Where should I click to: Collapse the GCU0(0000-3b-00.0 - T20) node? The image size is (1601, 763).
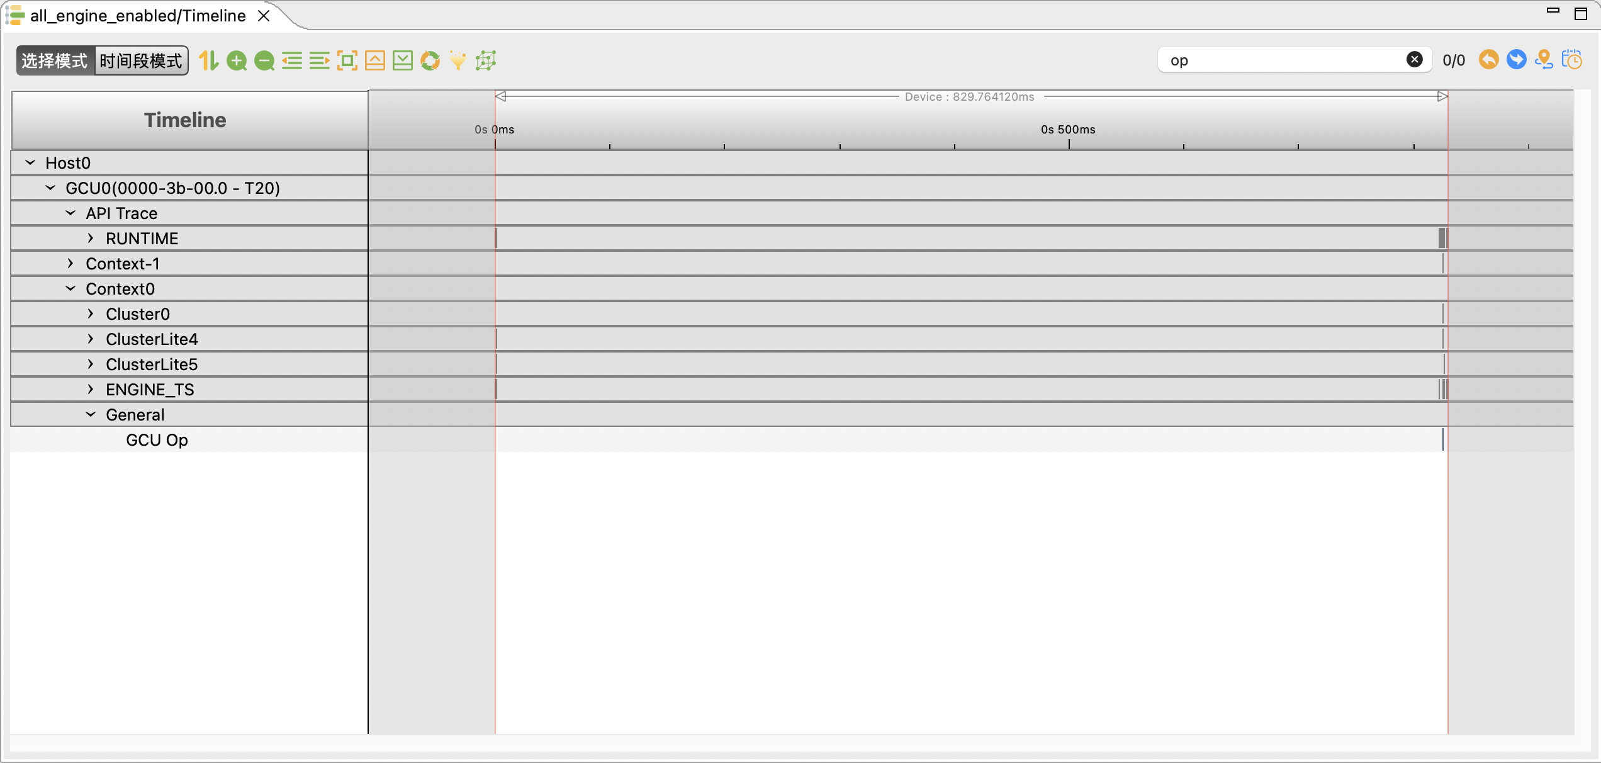click(50, 188)
